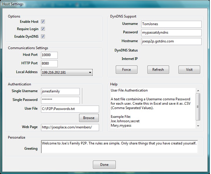Click the Host Port input field

tap(49, 55)
